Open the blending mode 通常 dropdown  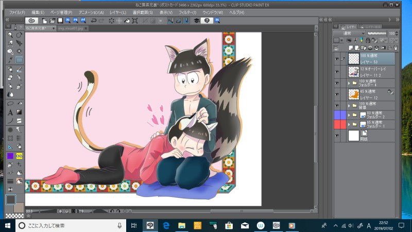coord(349,34)
